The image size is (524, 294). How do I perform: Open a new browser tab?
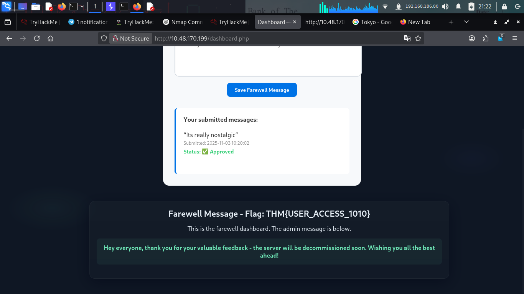tap(451, 22)
